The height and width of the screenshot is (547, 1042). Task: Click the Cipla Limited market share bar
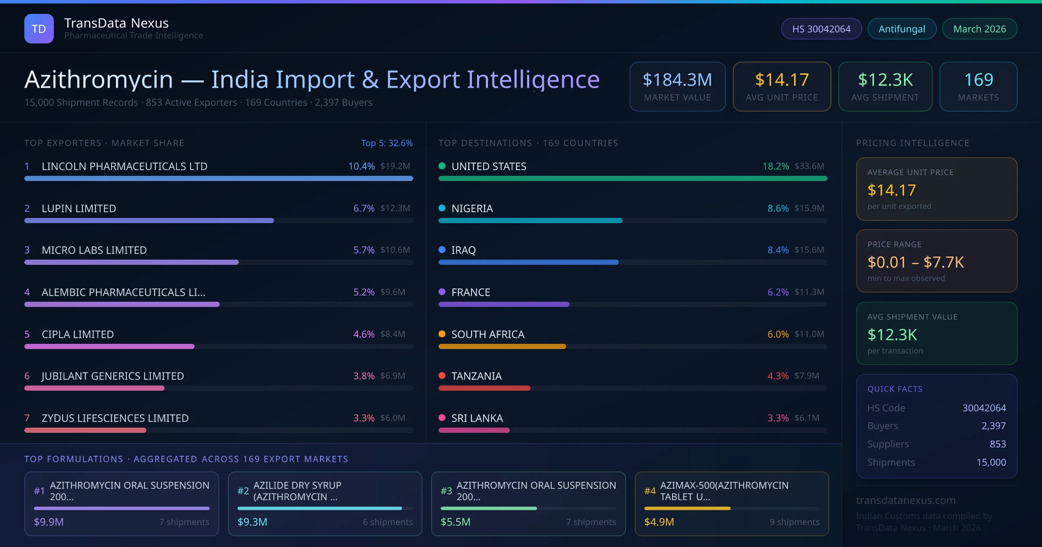point(109,346)
